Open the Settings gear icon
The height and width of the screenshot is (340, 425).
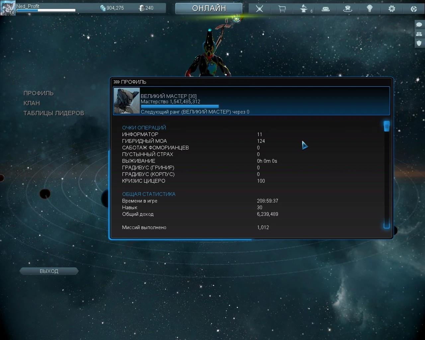pos(392,9)
